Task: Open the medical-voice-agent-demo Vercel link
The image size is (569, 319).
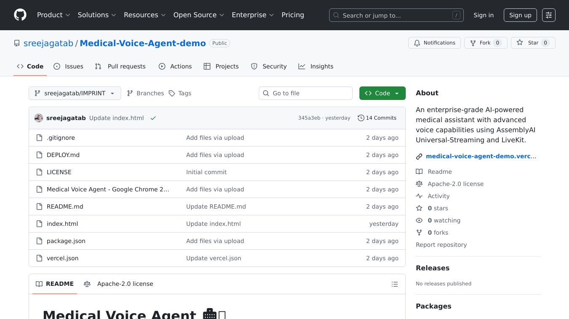Action: (481, 156)
